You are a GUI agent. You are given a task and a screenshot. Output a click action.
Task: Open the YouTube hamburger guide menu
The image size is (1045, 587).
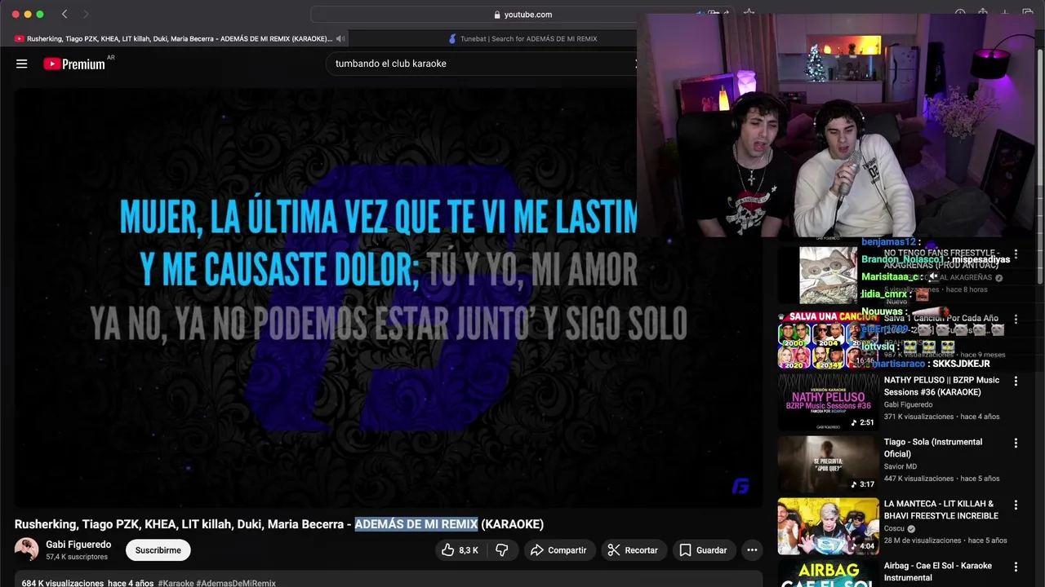point(22,64)
